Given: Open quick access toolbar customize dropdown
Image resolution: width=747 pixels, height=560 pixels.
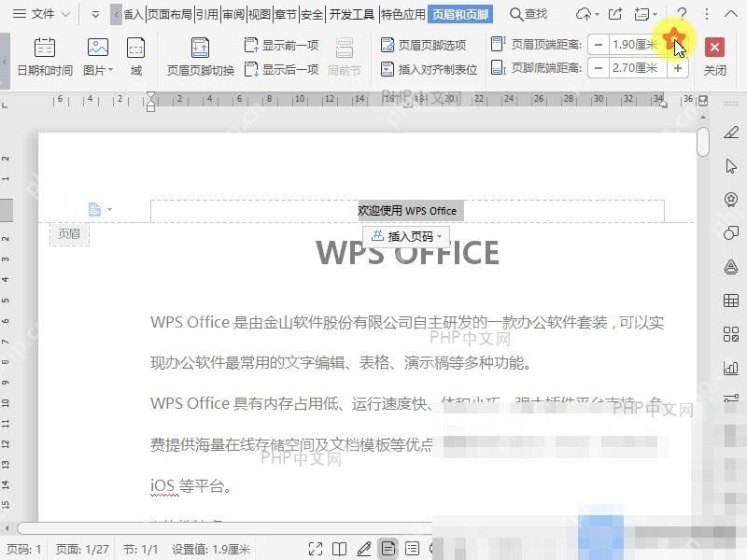Looking at the screenshot, I should [95, 15].
